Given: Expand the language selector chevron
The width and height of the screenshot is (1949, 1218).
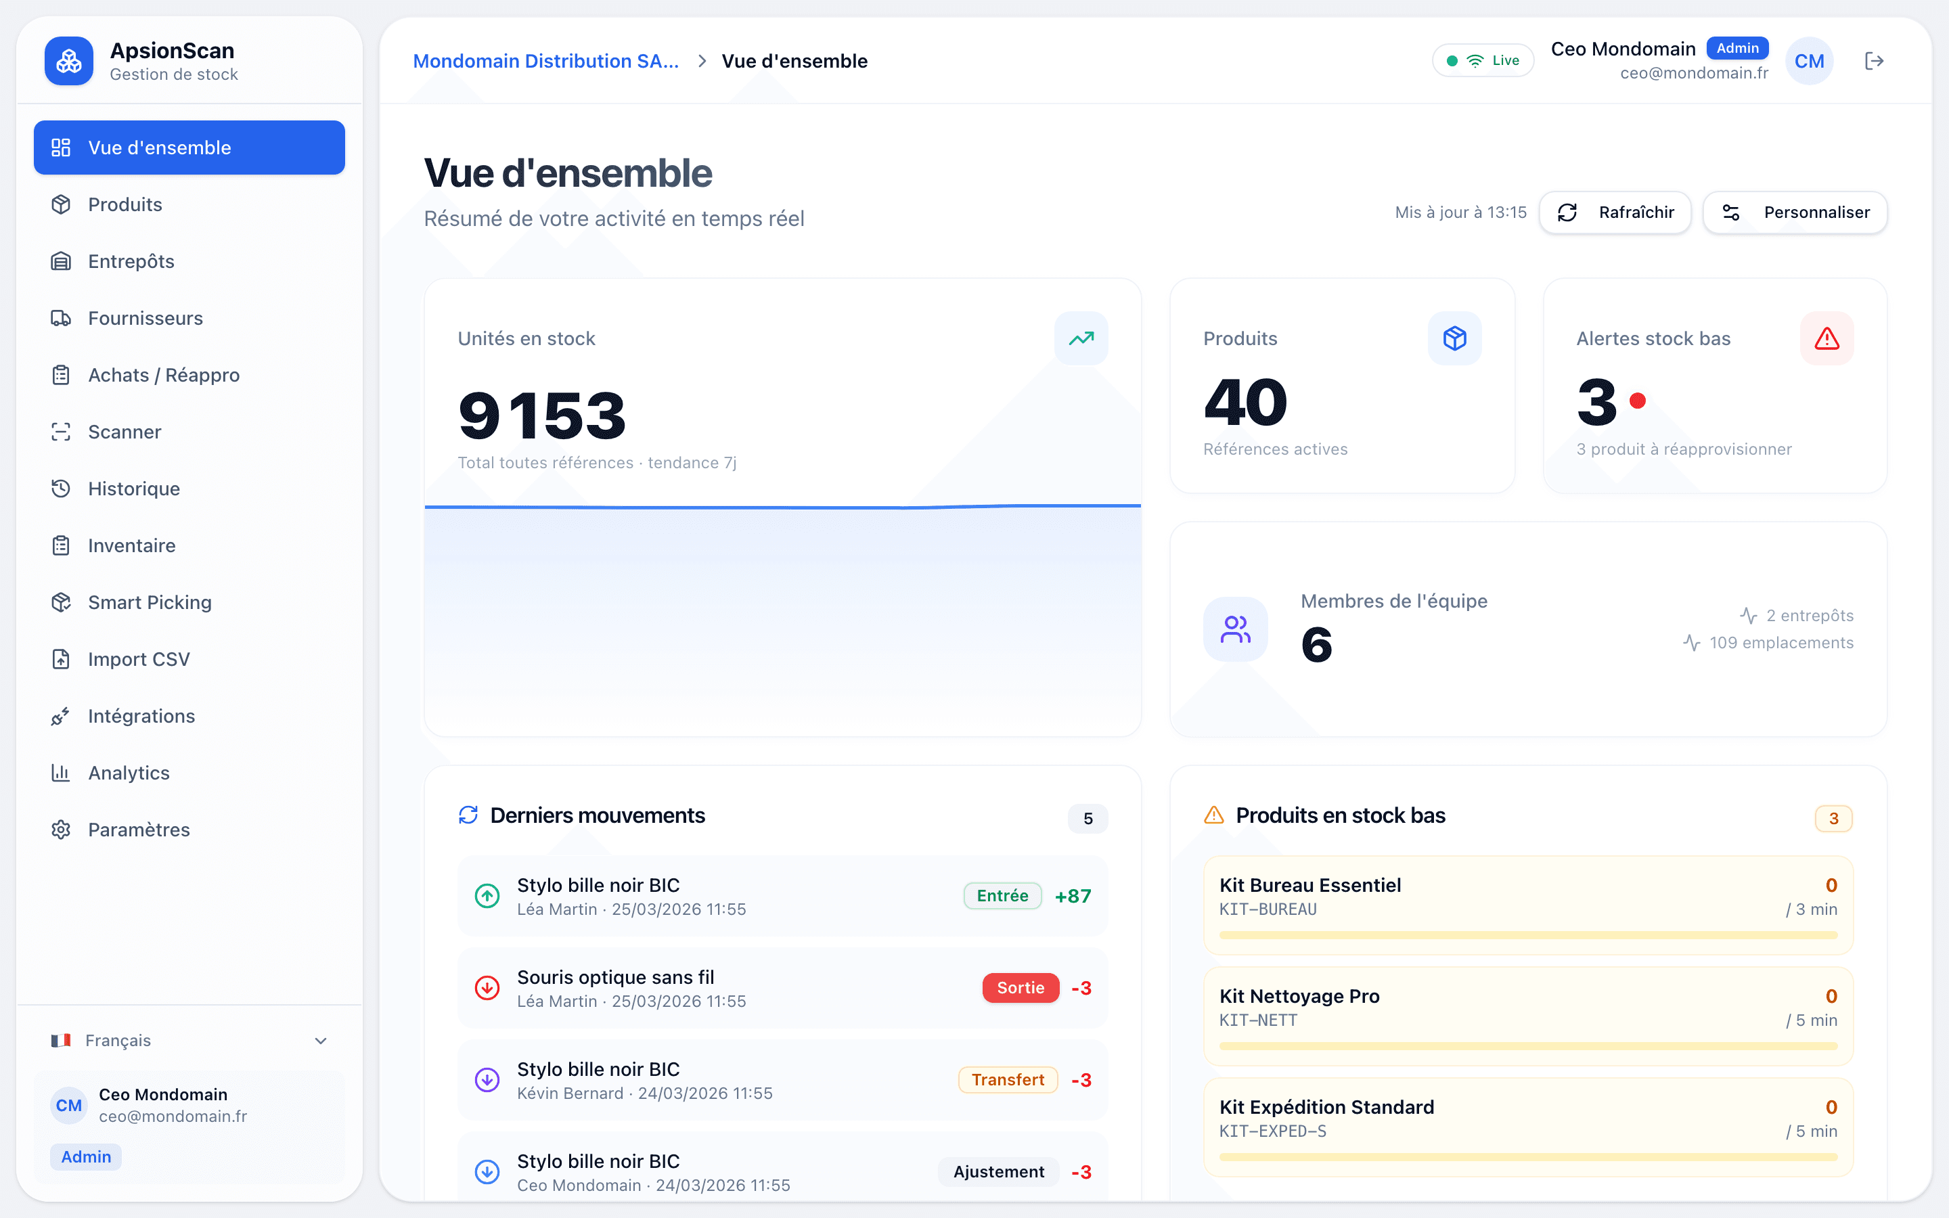Looking at the screenshot, I should click(321, 1041).
